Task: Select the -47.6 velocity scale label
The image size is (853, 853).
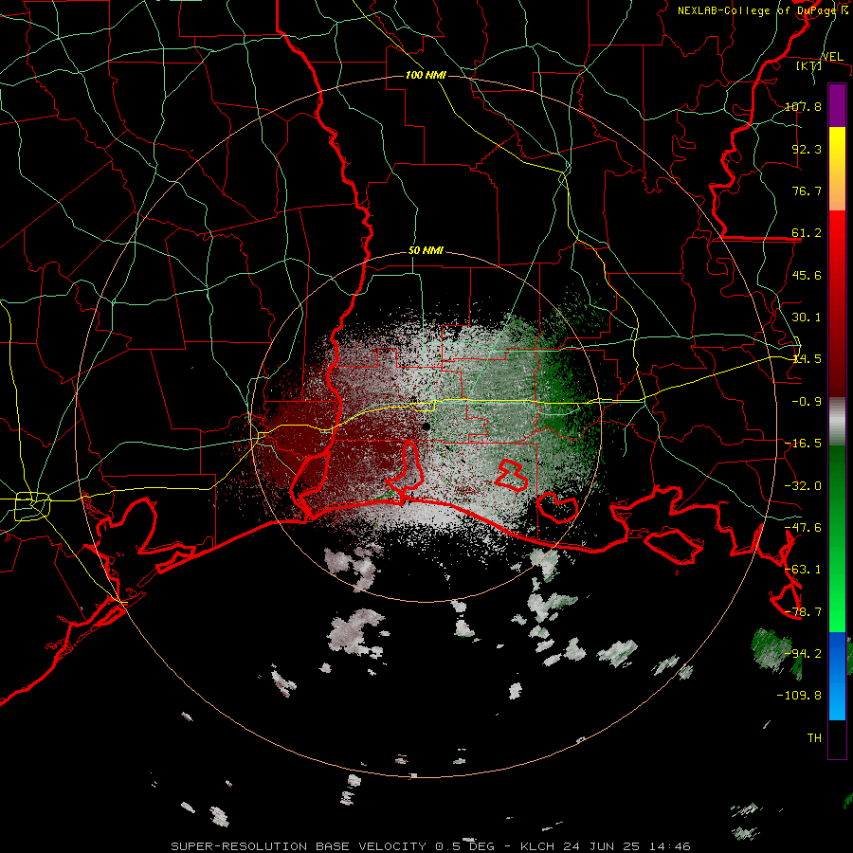Action: [803, 528]
